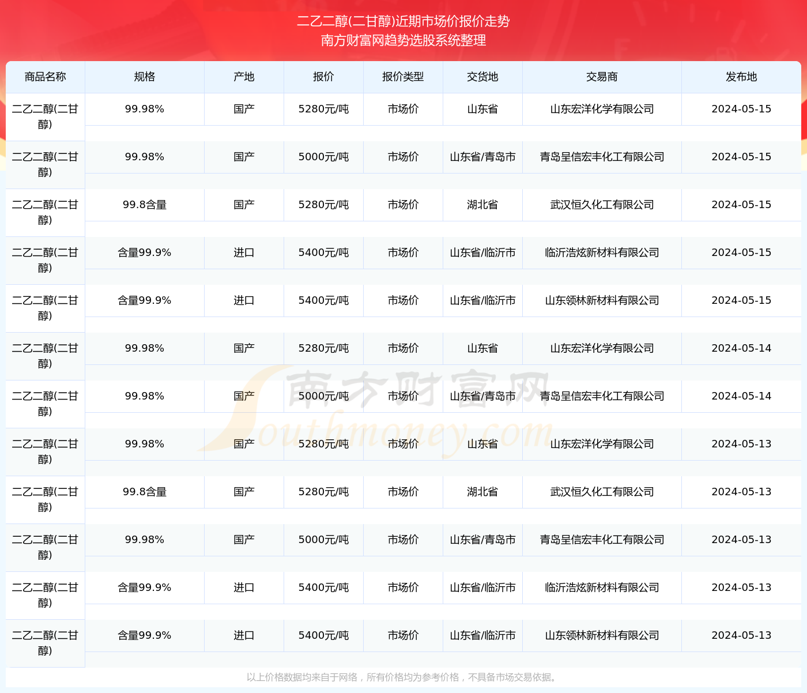This screenshot has width=807, height=693.
Task: Click price 5000元/吨 in 青岛呈信 2024-05-14 row
Action: pos(323,396)
